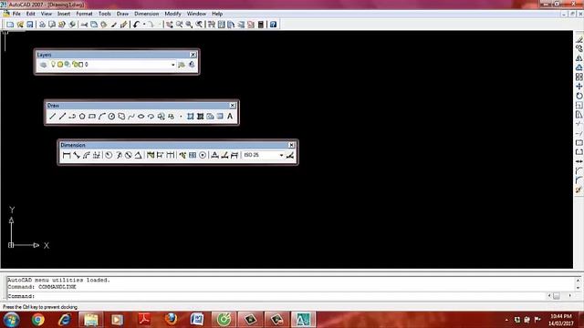The image size is (584, 328).
Task: Toggle the layer on/off lightbulb
Action: click(53, 65)
